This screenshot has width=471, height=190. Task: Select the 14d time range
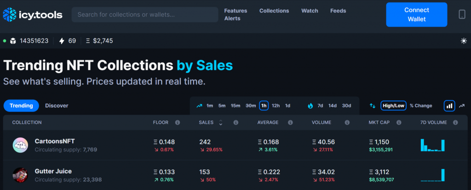(x=333, y=106)
